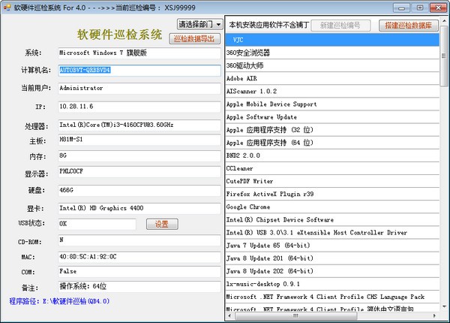This screenshot has height=323, width=450.
Task: Click the 显示器 field PHLC0CF
Action: coord(139,172)
